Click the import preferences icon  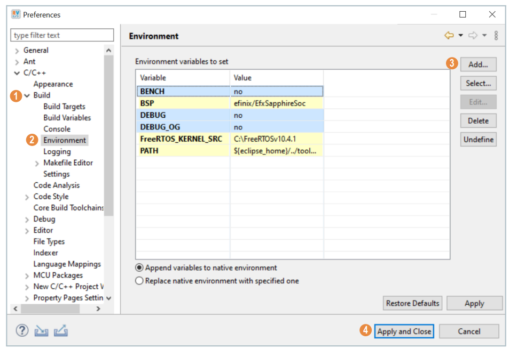(x=41, y=331)
